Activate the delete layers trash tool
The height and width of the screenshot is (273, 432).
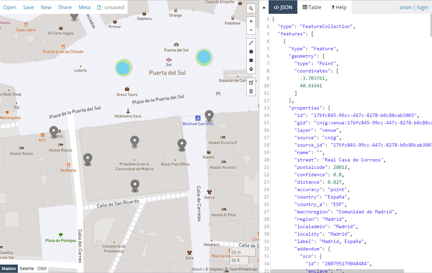[251, 91]
